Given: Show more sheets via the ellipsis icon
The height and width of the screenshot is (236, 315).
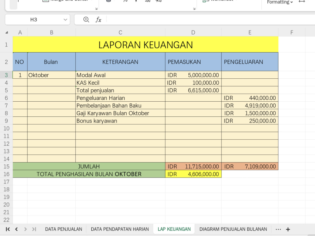Looking at the screenshot, I should [278, 229].
